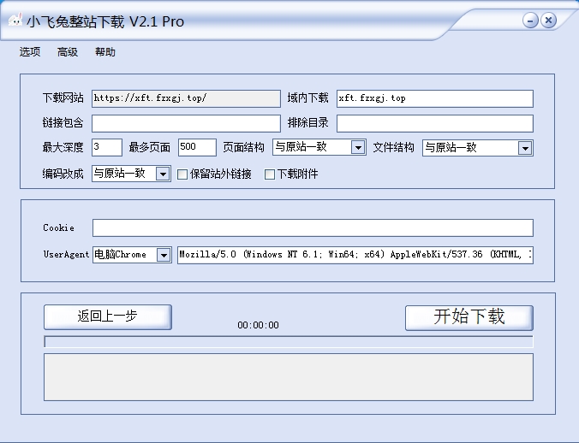Click the download progress bar
This screenshot has height=443, width=579.
(x=288, y=342)
